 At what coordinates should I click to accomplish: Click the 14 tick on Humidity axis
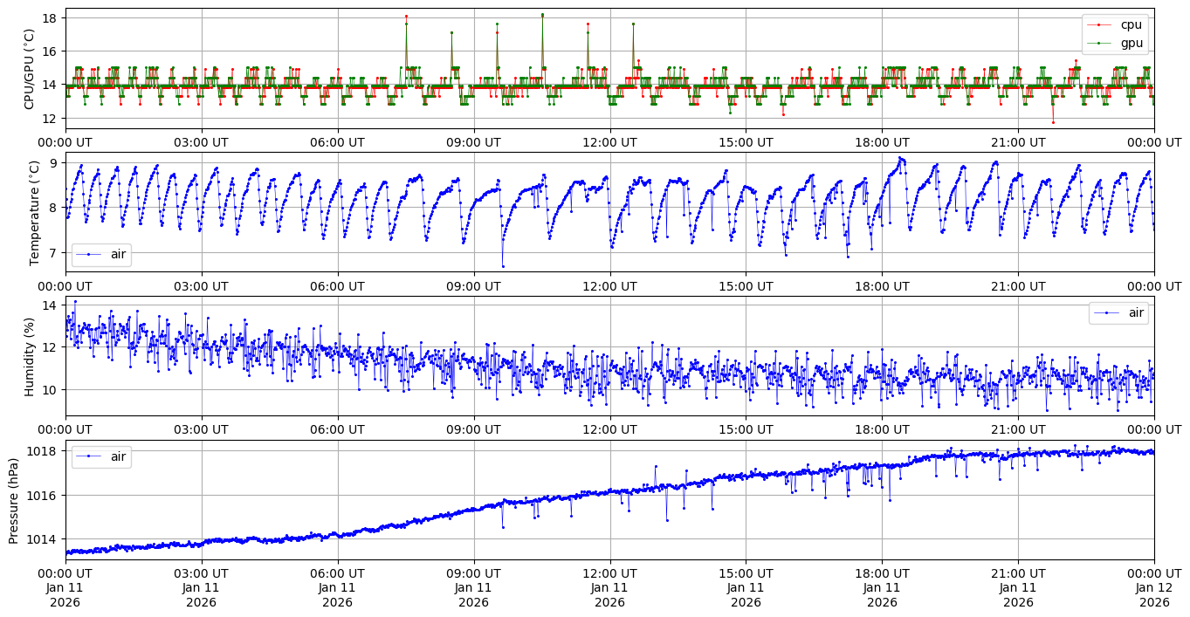click(x=51, y=305)
